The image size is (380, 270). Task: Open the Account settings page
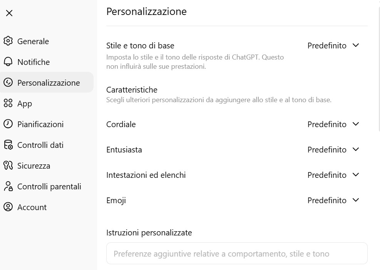(32, 207)
